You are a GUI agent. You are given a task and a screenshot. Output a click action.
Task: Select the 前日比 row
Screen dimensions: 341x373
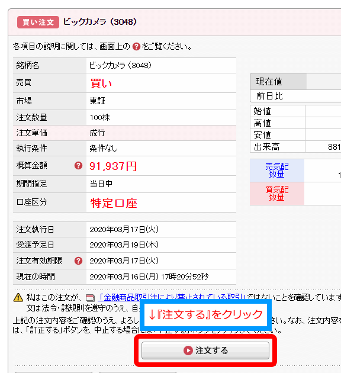click(x=295, y=96)
